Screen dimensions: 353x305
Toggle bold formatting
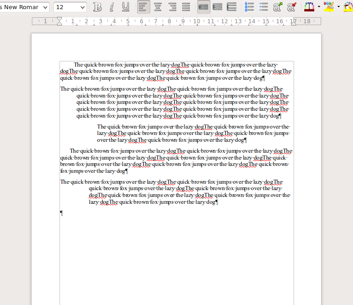click(97, 7)
